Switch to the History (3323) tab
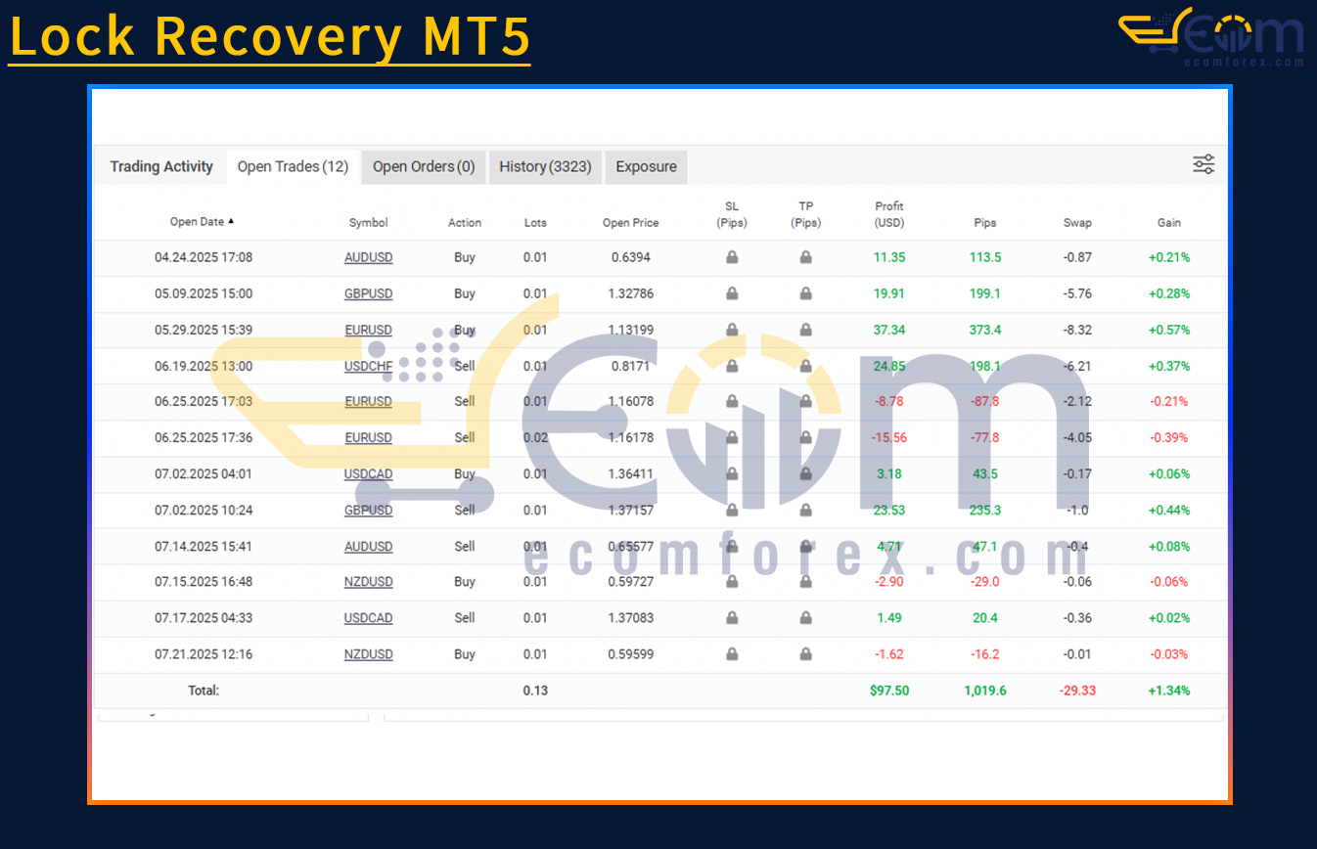This screenshot has width=1317, height=849. tap(545, 166)
